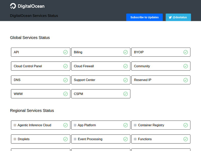Click the Global Services Status heading
The width and height of the screenshot is (201, 151).
[x=30, y=37]
